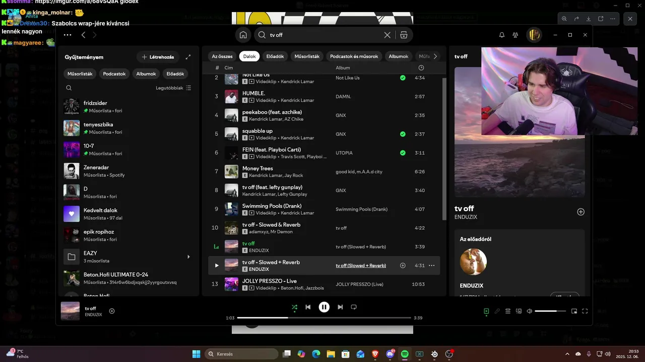Select 'Money Trees' song row
The width and height of the screenshot is (645, 362).
324,171
